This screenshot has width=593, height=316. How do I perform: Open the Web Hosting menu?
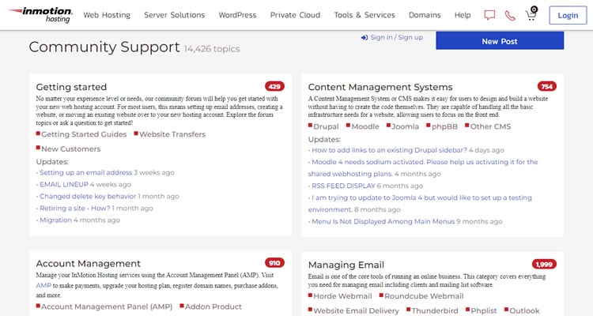click(x=107, y=15)
